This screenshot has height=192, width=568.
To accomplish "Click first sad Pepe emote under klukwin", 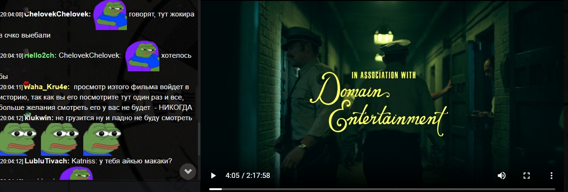I will pos(18,139).
